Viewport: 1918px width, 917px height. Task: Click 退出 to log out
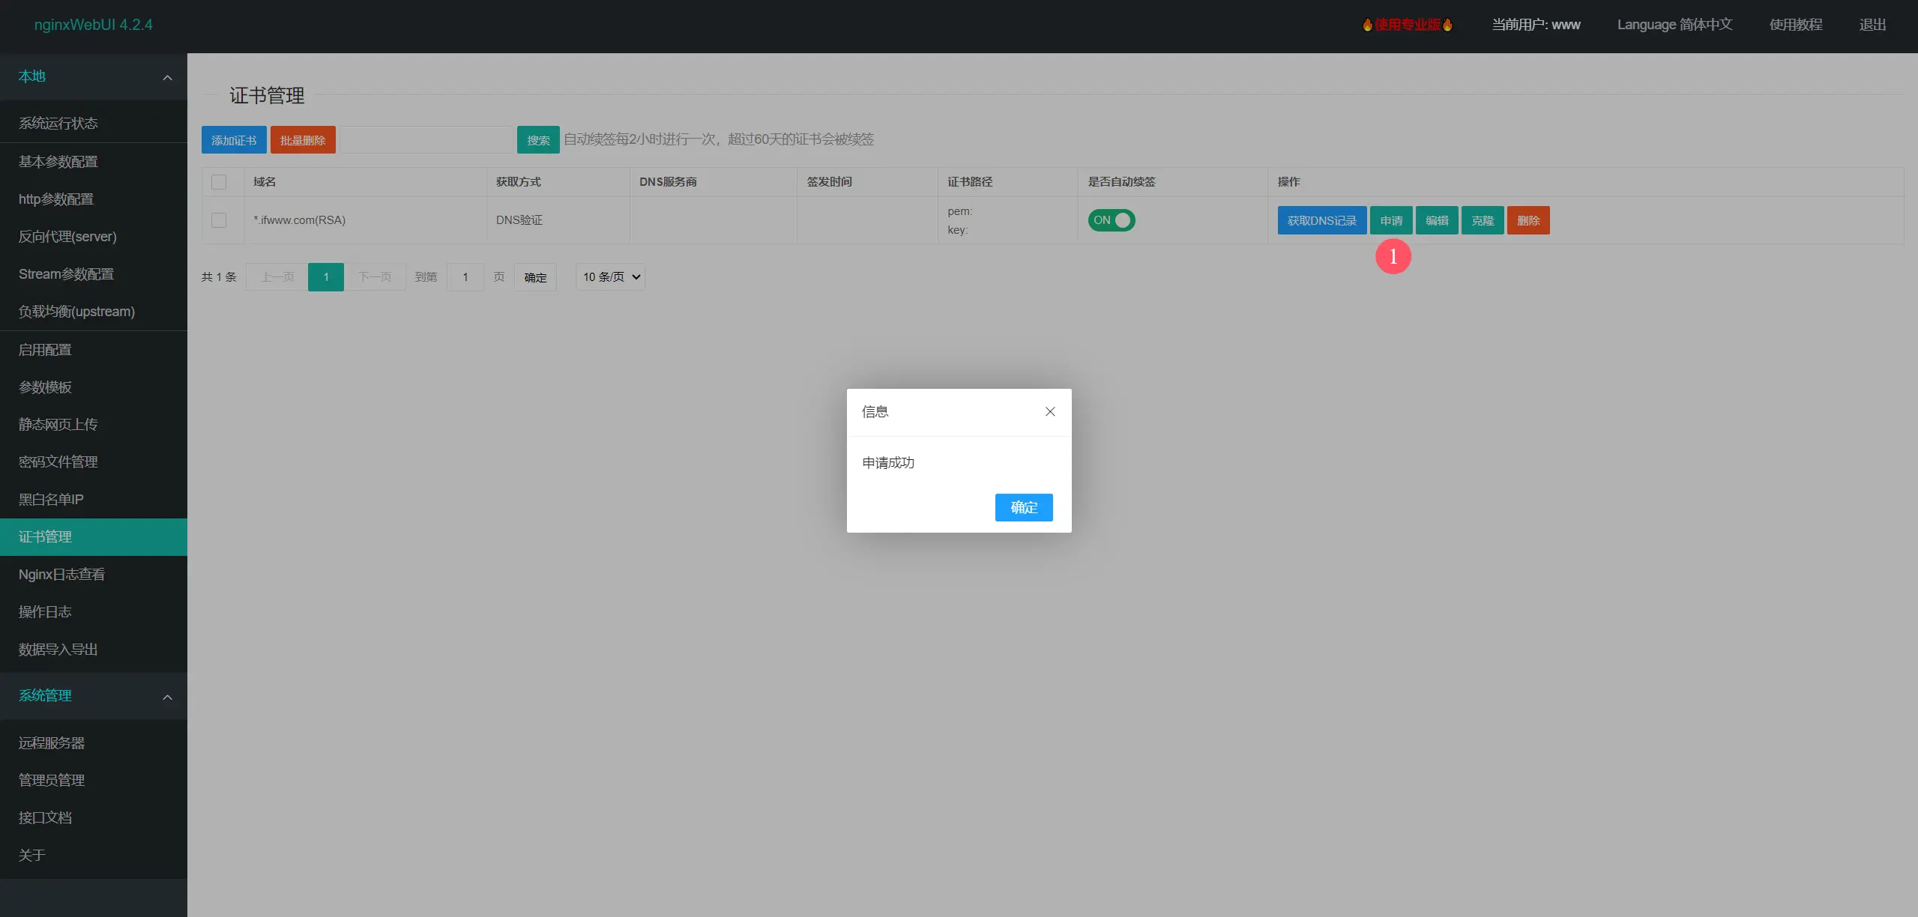[1872, 25]
